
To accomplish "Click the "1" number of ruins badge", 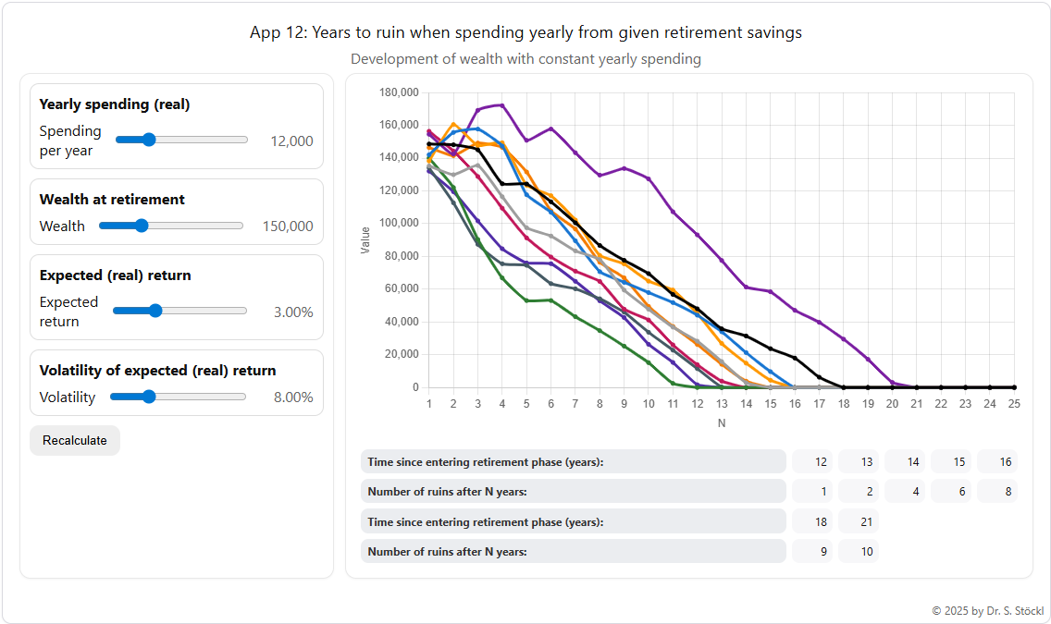I will (x=811, y=491).
